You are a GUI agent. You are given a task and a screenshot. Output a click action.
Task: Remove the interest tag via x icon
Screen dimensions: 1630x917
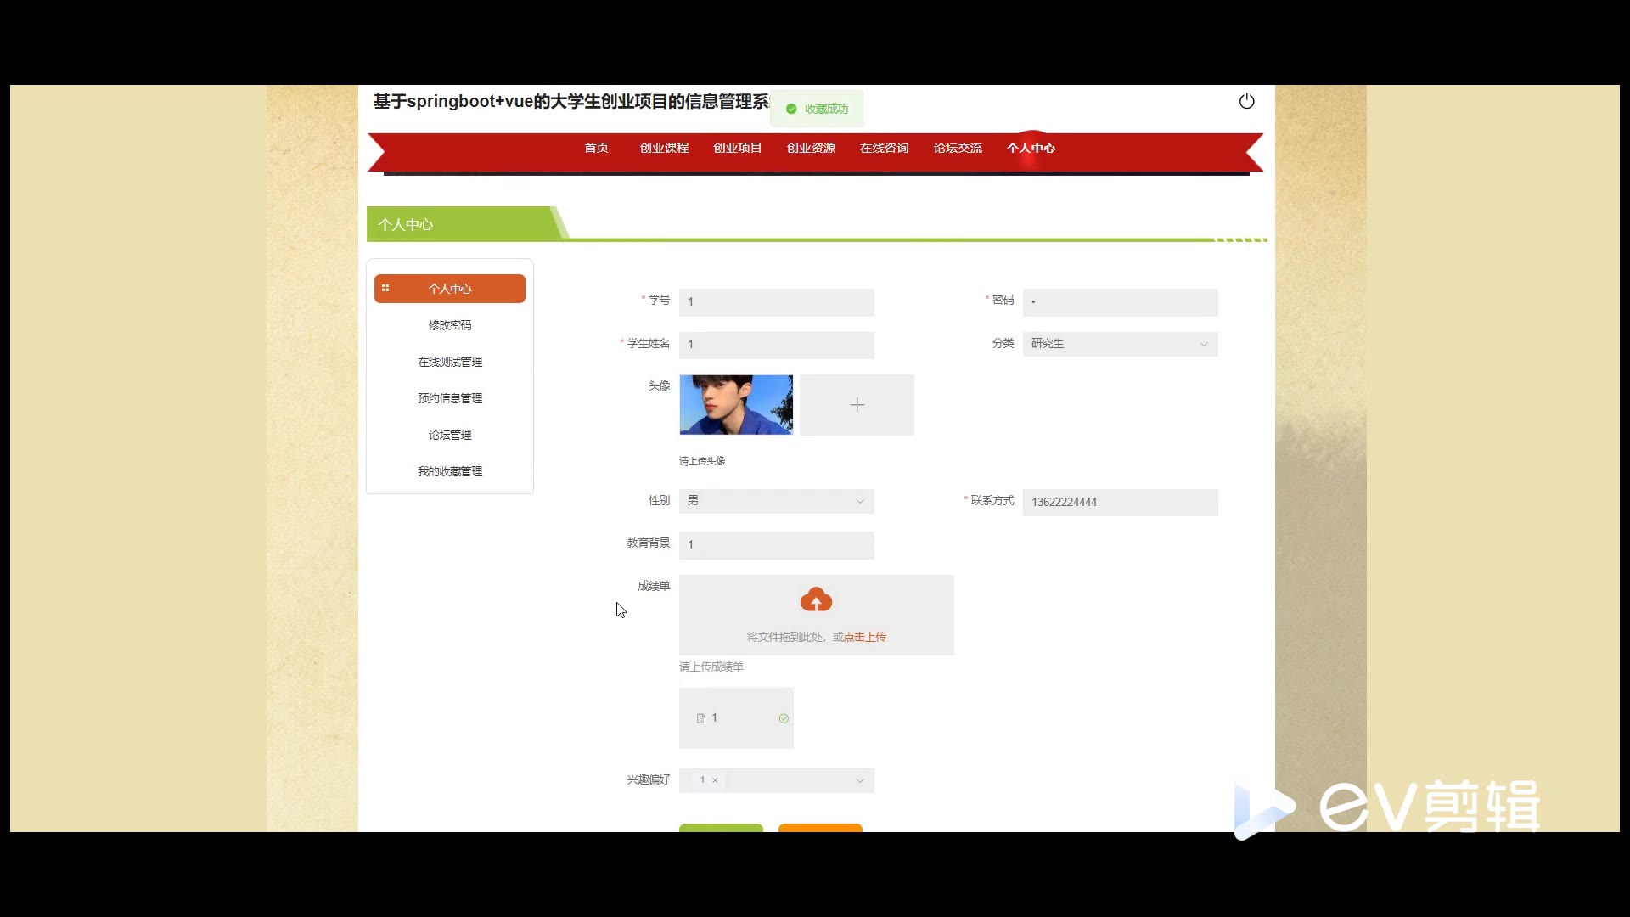[716, 780]
